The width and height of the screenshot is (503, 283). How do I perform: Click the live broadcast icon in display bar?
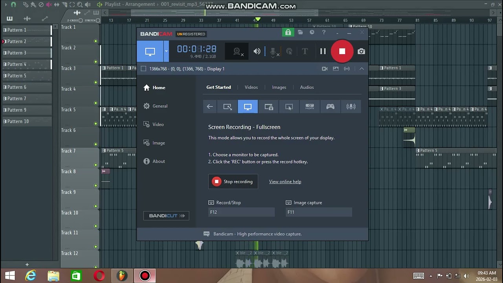pyautogui.click(x=347, y=69)
